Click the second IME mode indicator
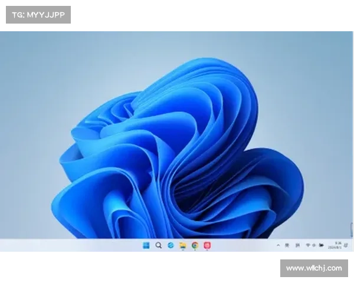The image size is (354, 283). pyautogui.click(x=297, y=245)
